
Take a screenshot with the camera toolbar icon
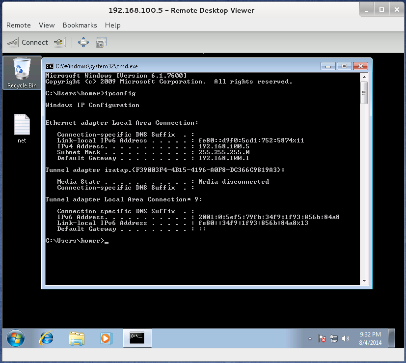(101, 42)
